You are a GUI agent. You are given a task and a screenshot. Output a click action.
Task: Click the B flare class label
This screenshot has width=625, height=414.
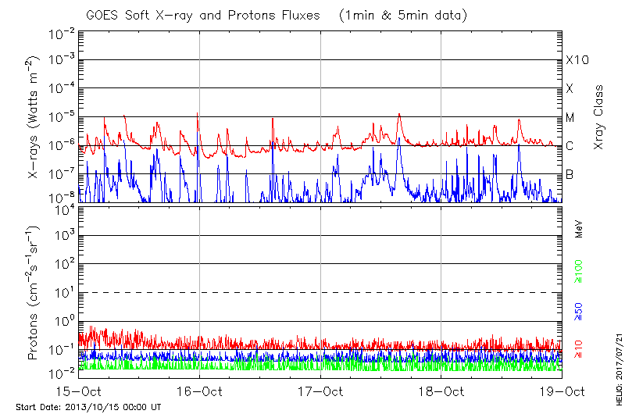tap(570, 174)
